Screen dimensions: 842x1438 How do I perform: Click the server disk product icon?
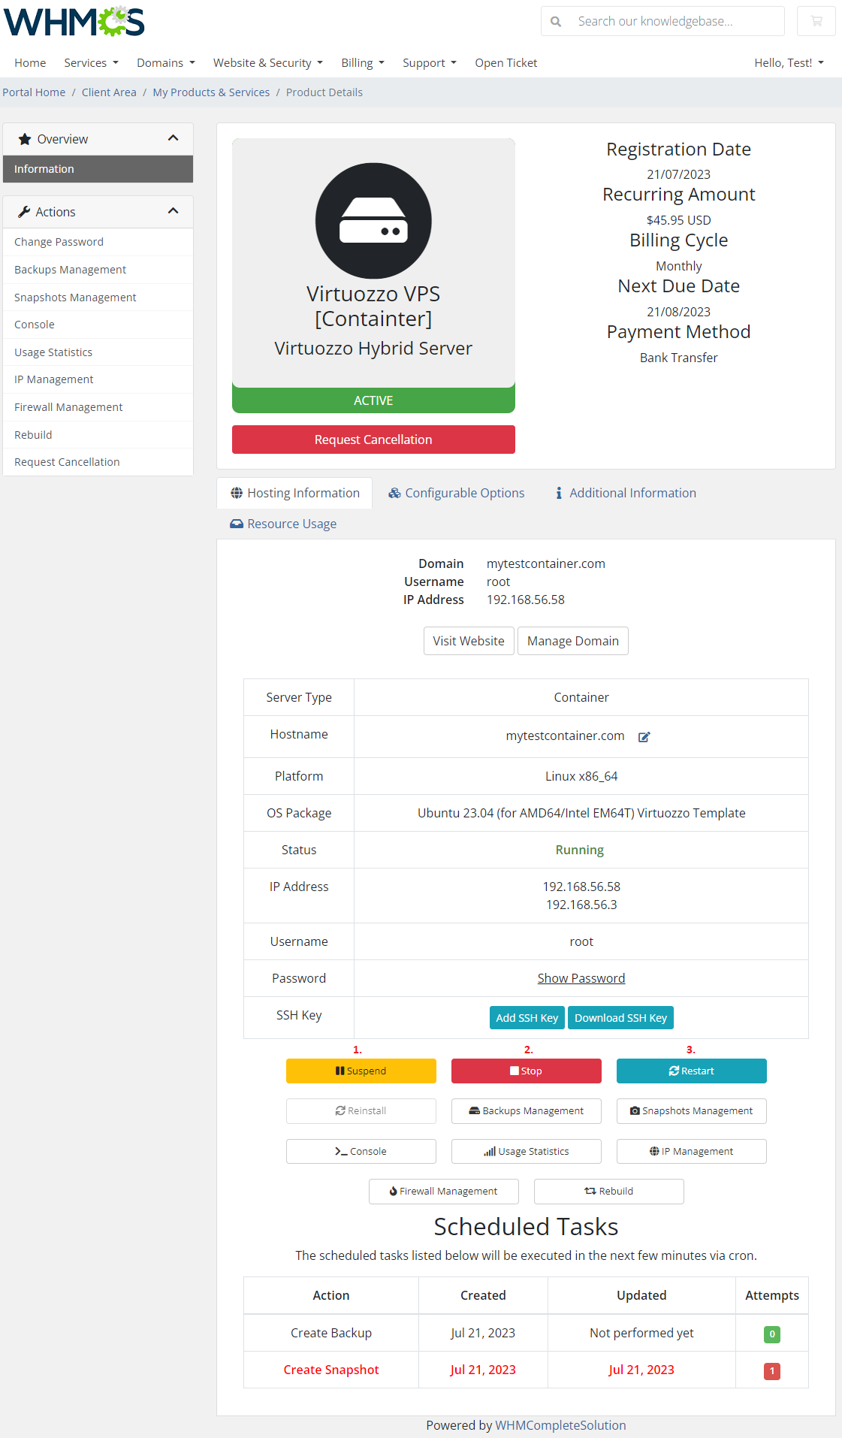pyautogui.click(x=373, y=221)
